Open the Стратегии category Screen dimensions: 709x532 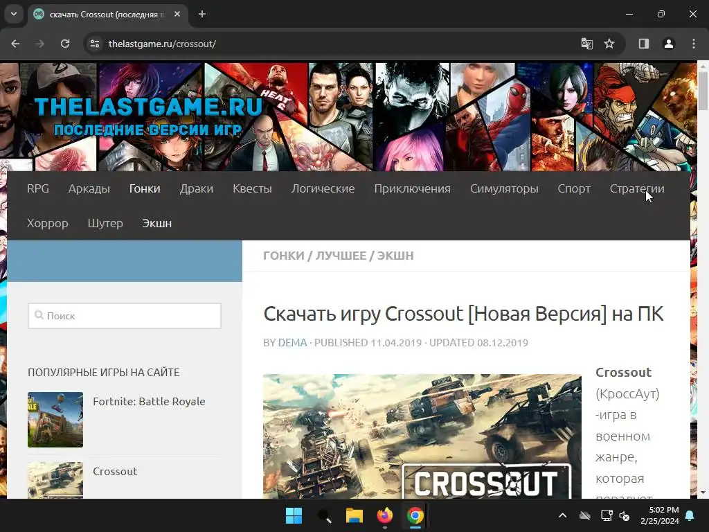coord(637,188)
